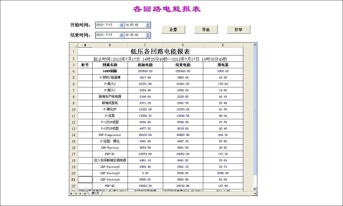
Task: Click the 结束电能 column title
Action: tap(183, 65)
